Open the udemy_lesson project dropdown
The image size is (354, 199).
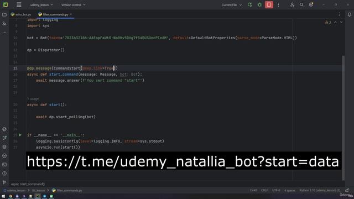[41, 5]
